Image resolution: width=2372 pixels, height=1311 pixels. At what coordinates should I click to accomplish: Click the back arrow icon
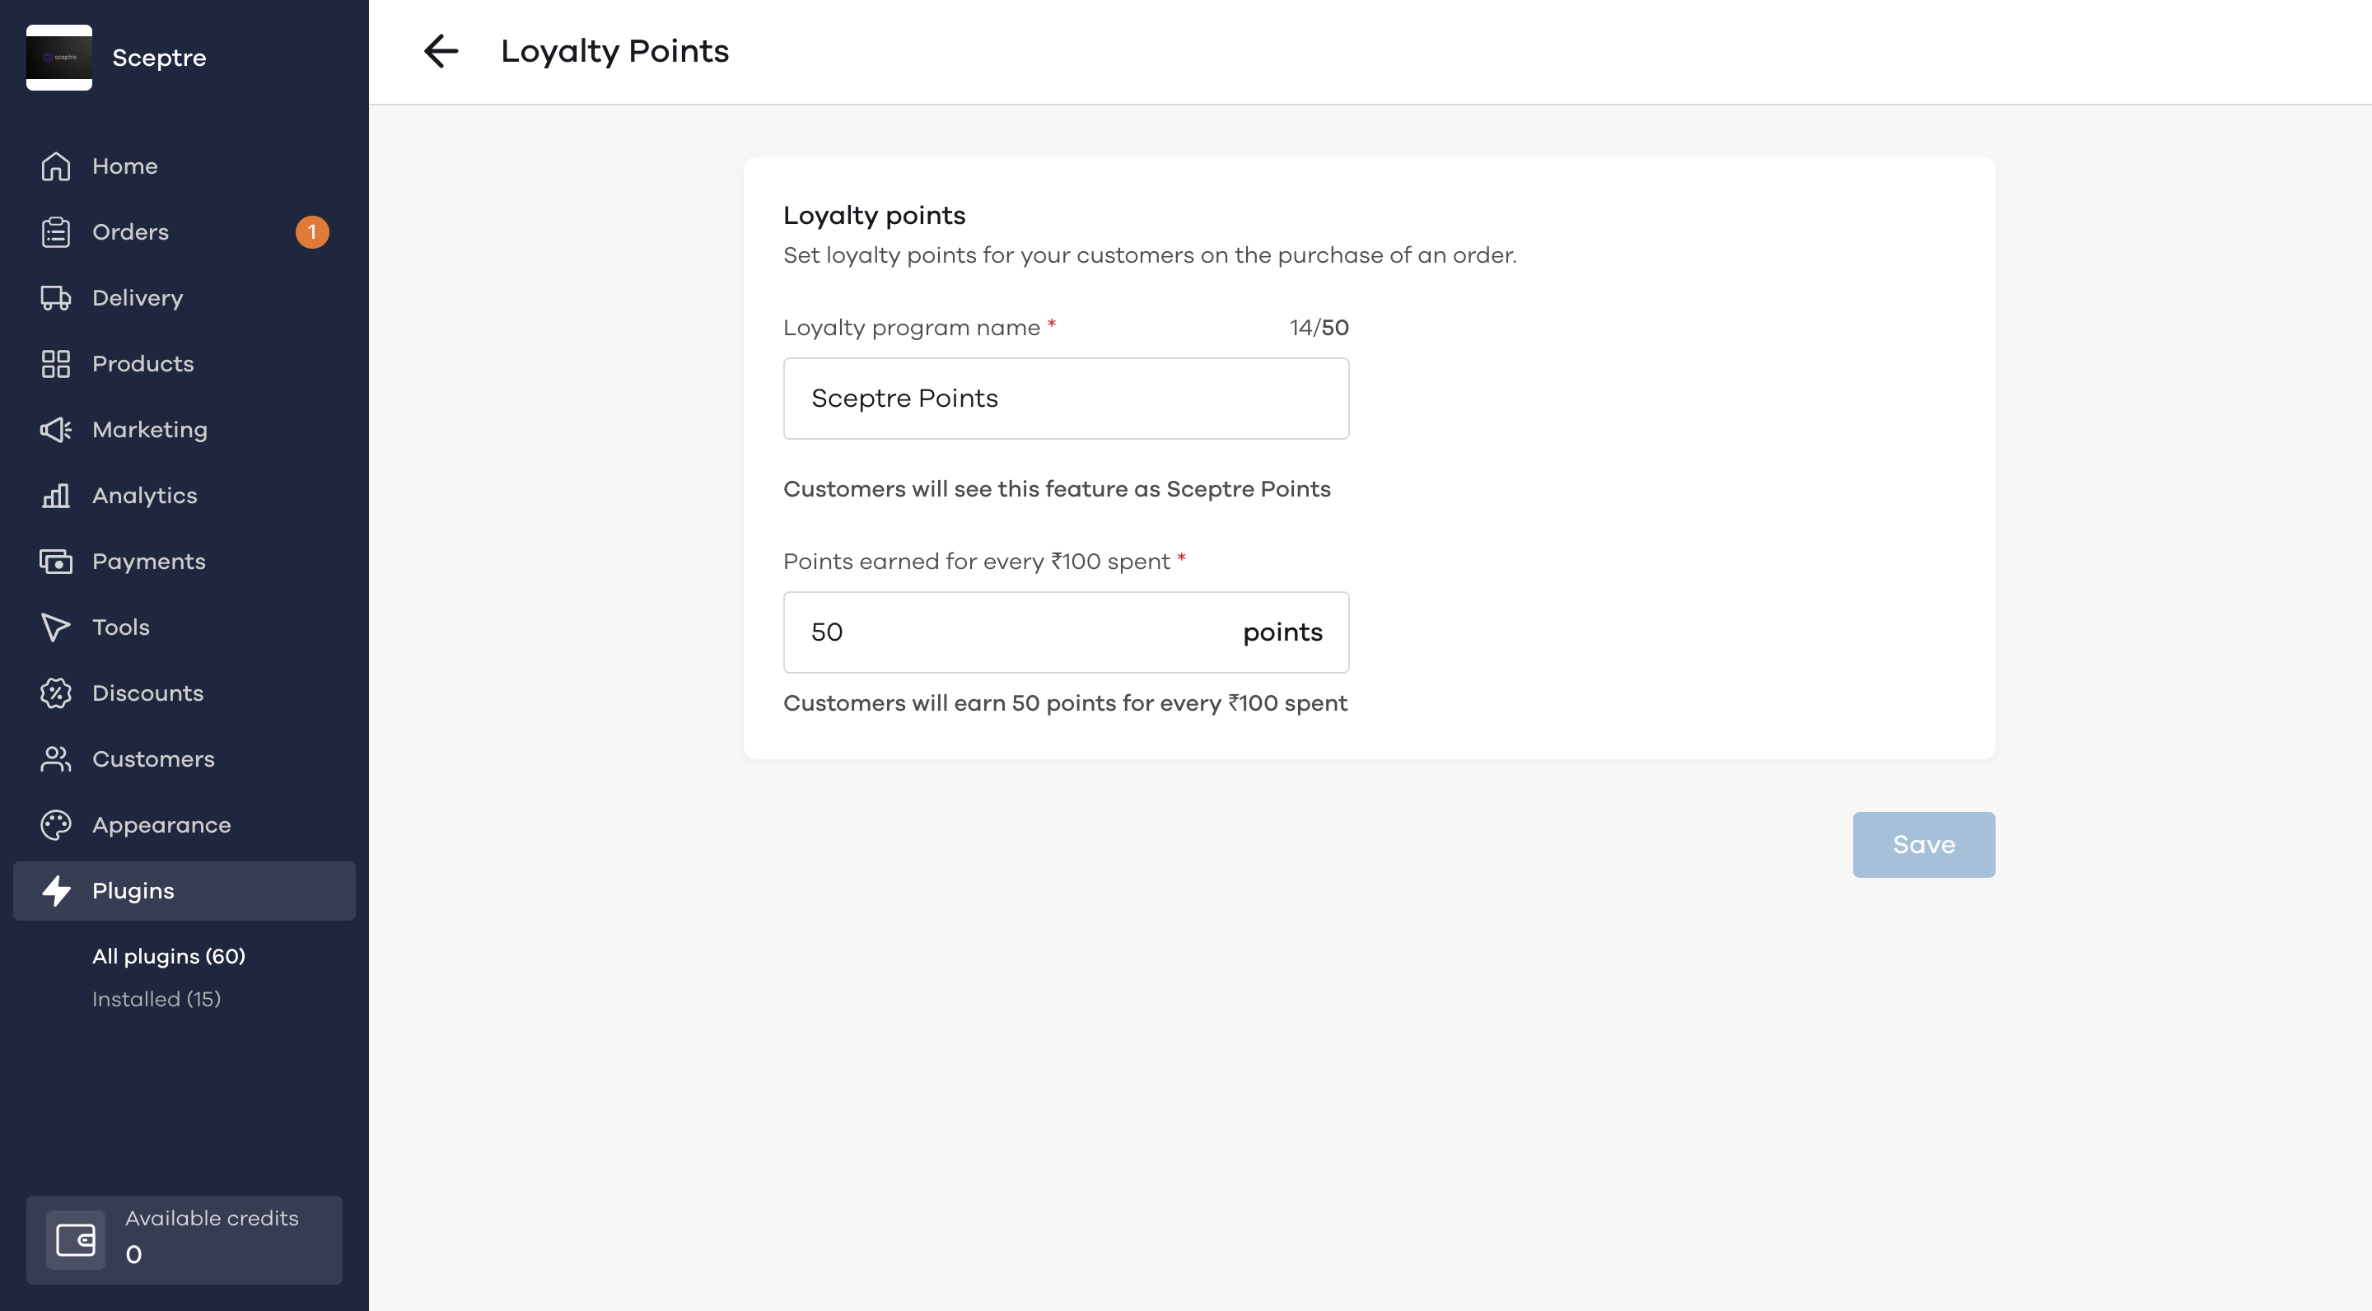(441, 52)
